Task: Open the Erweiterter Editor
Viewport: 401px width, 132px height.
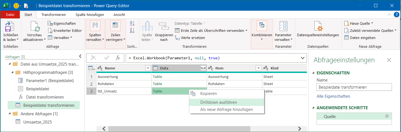Action: pos(64,30)
